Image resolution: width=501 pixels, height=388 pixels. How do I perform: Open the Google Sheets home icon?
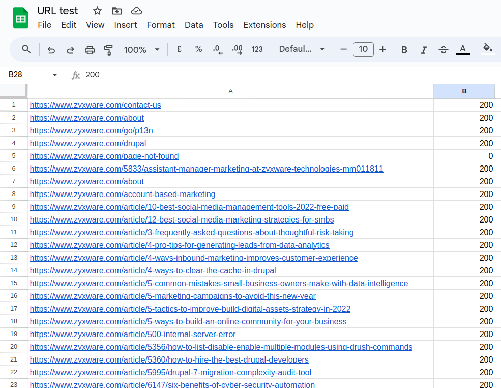pos(20,18)
